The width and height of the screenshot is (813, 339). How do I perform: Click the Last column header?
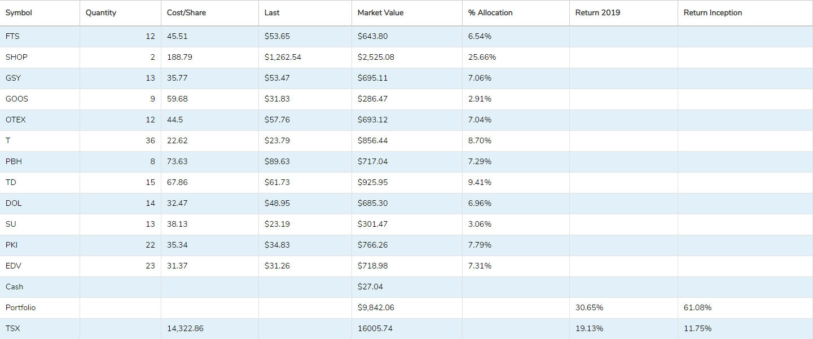(x=272, y=13)
